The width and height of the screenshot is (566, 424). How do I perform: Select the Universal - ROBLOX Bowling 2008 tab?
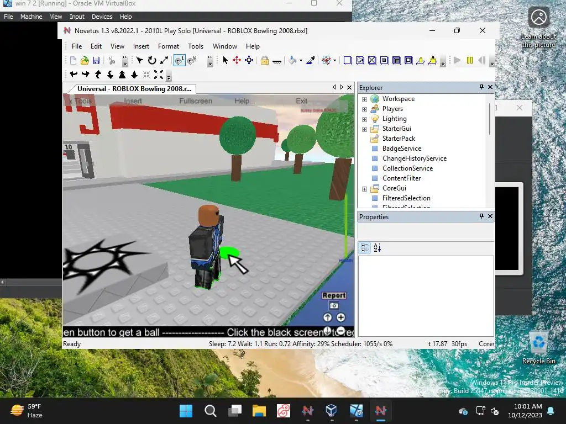(x=134, y=89)
